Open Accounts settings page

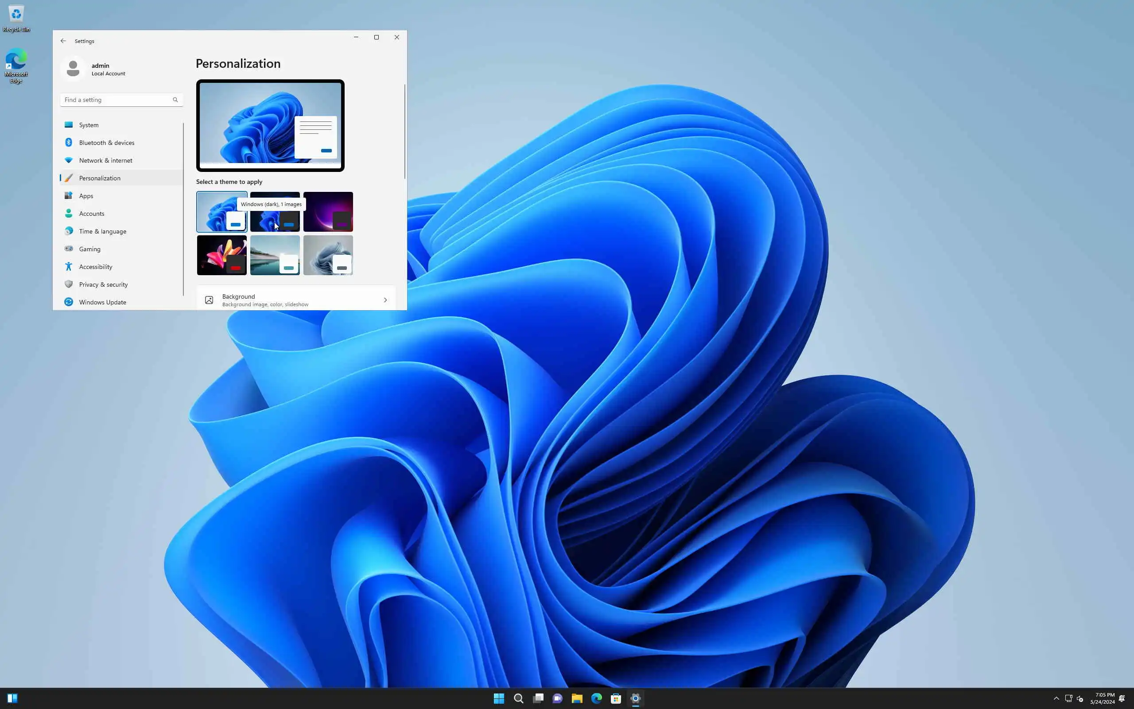tap(91, 214)
